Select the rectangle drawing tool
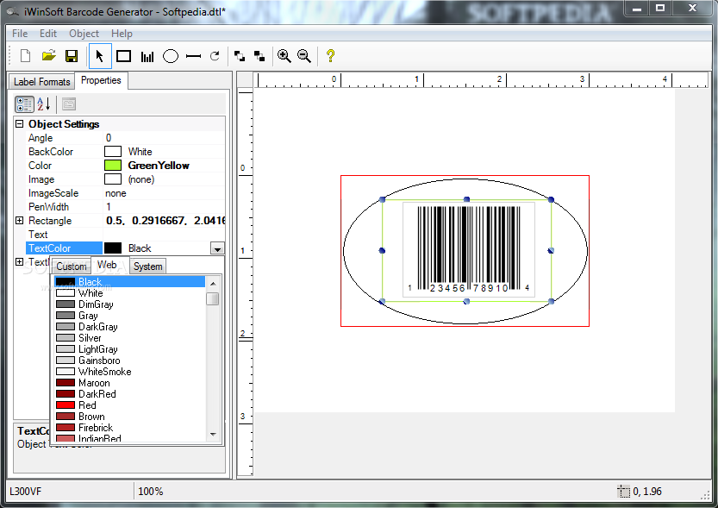Image resolution: width=718 pixels, height=508 pixels. (123, 56)
